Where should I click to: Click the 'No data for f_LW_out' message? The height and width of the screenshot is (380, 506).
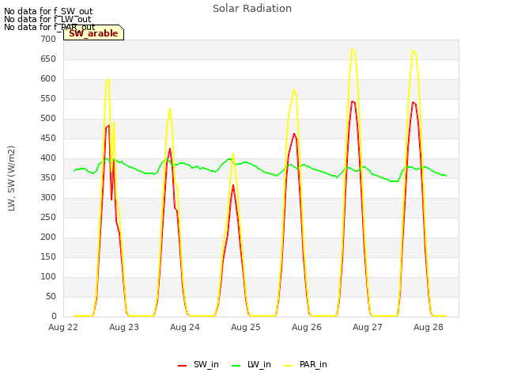pyautogui.click(x=47, y=19)
